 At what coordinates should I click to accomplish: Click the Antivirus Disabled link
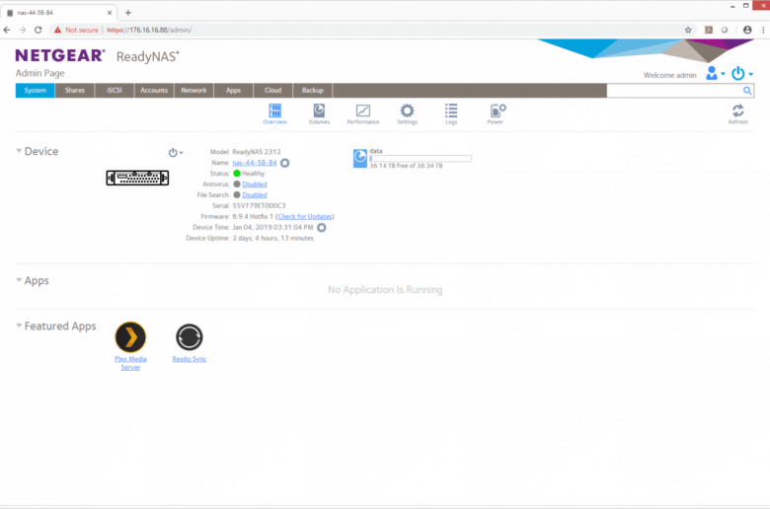pyautogui.click(x=255, y=184)
